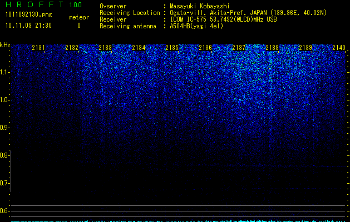Image resolution: width=350 pixels, height=222 pixels.
Task: Click the 2136 time marker
Action: (x=205, y=47)
